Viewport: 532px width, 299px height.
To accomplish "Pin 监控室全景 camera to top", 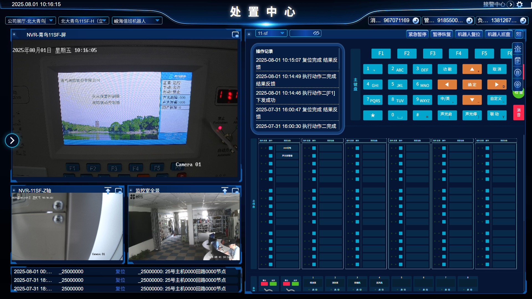I will [x=225, y=190].
